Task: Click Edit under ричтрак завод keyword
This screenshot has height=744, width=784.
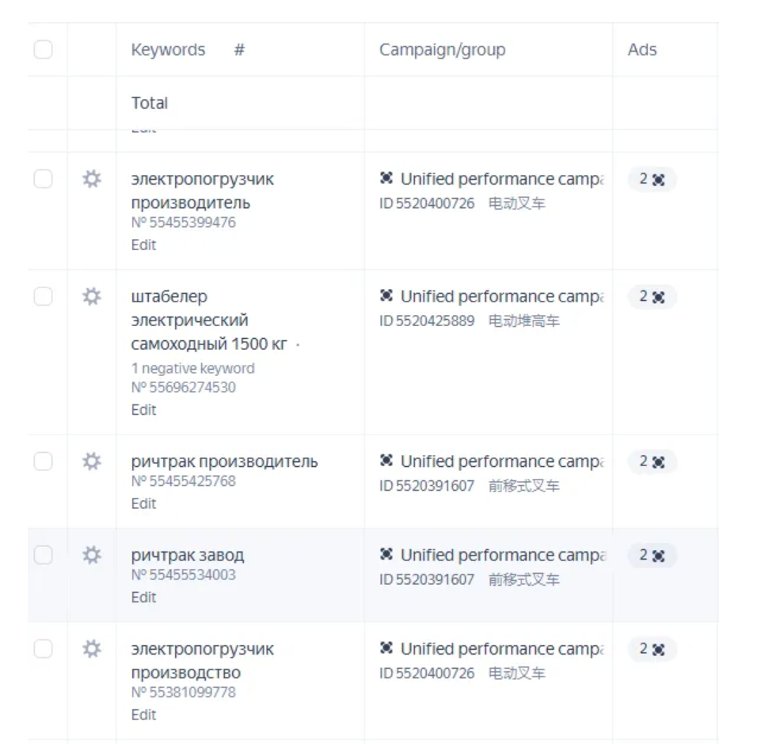Action: [143, 598]
